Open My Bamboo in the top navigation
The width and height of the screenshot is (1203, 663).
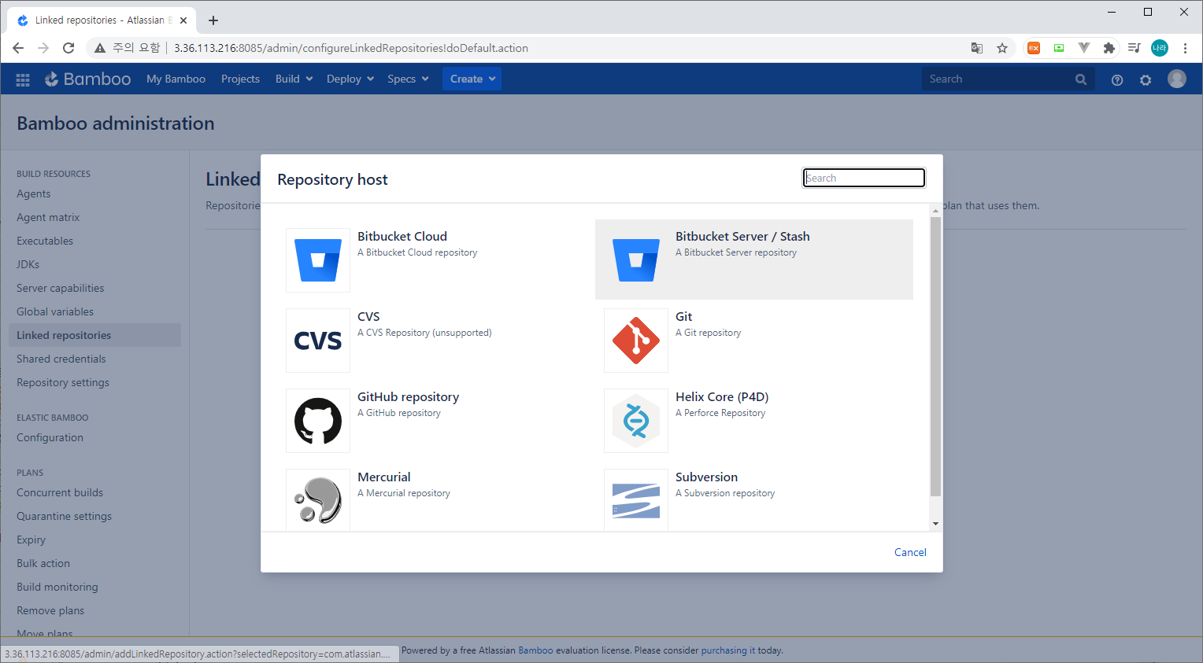(x=176, y=79)
